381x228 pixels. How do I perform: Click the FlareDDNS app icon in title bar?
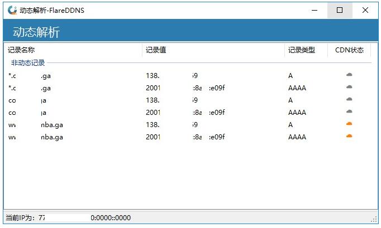point(12,10)
